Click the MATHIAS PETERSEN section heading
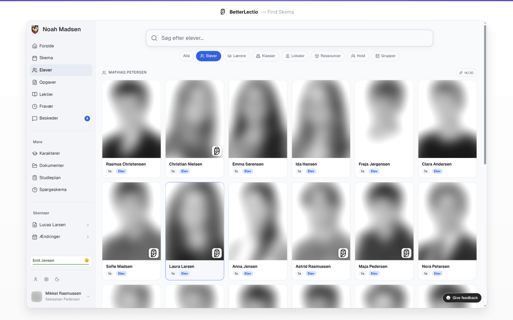The image size is (513, 320). pos(127,72)
